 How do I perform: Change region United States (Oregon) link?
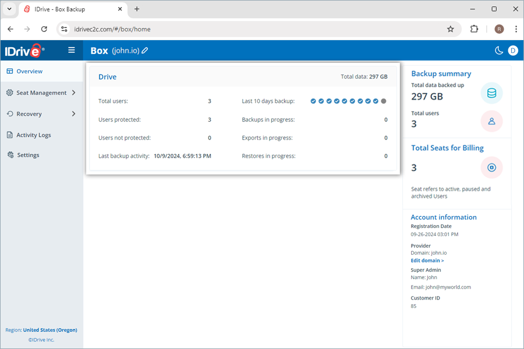[50, 330]
